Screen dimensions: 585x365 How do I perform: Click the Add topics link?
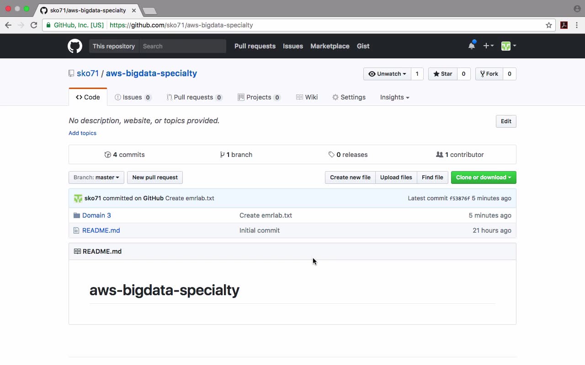point(82,133)
